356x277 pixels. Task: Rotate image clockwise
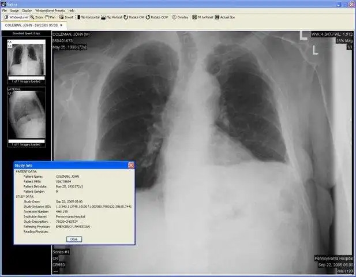134,17
